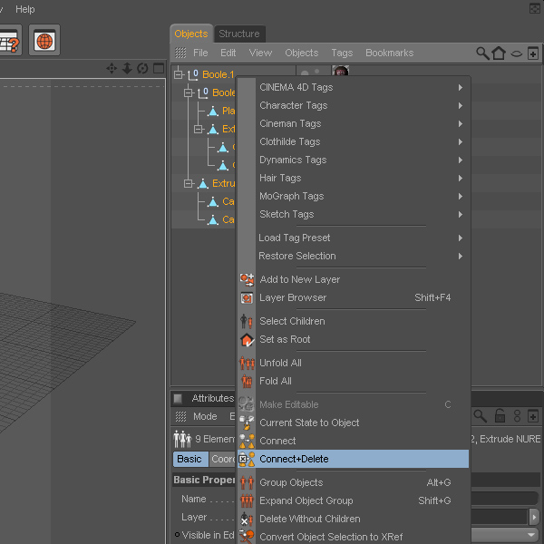Click the Layer Browser icon
Screen dimensions: 544x544
pyautogui.click(x=247, y=297)
